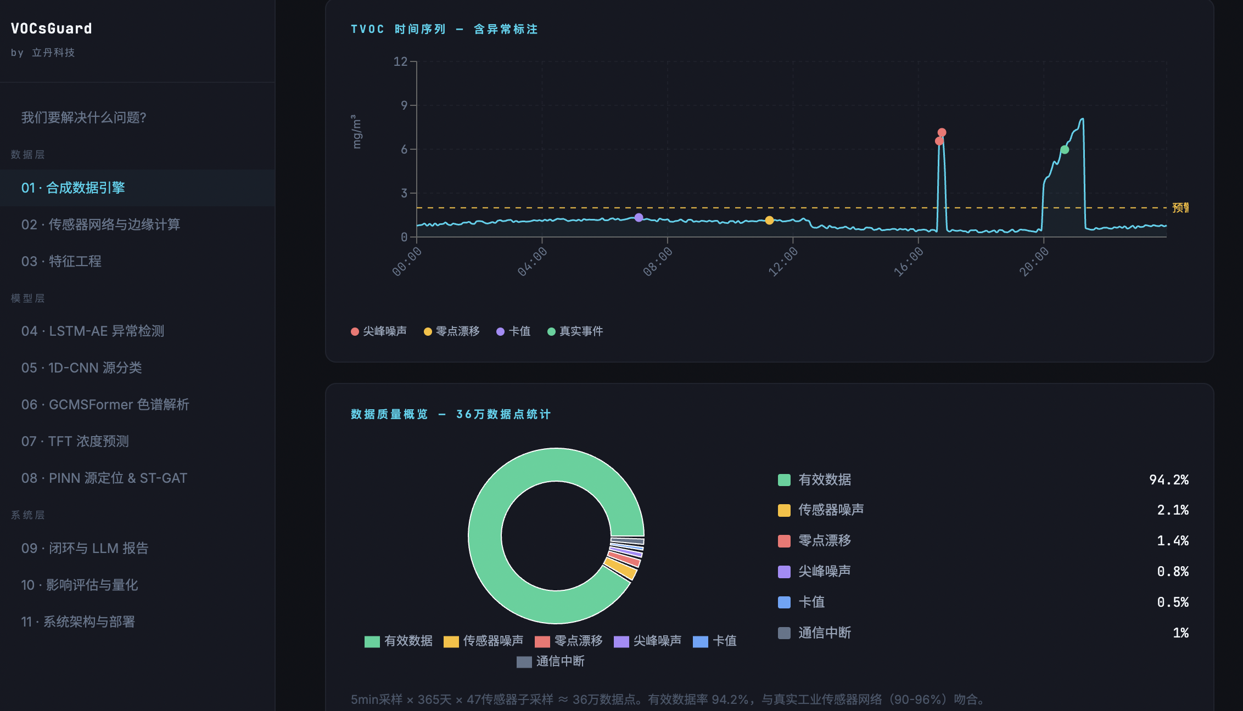Select 03 · 特征工程 in sidebar
This screenshot has height=711, width=1243.
(61, 262)
